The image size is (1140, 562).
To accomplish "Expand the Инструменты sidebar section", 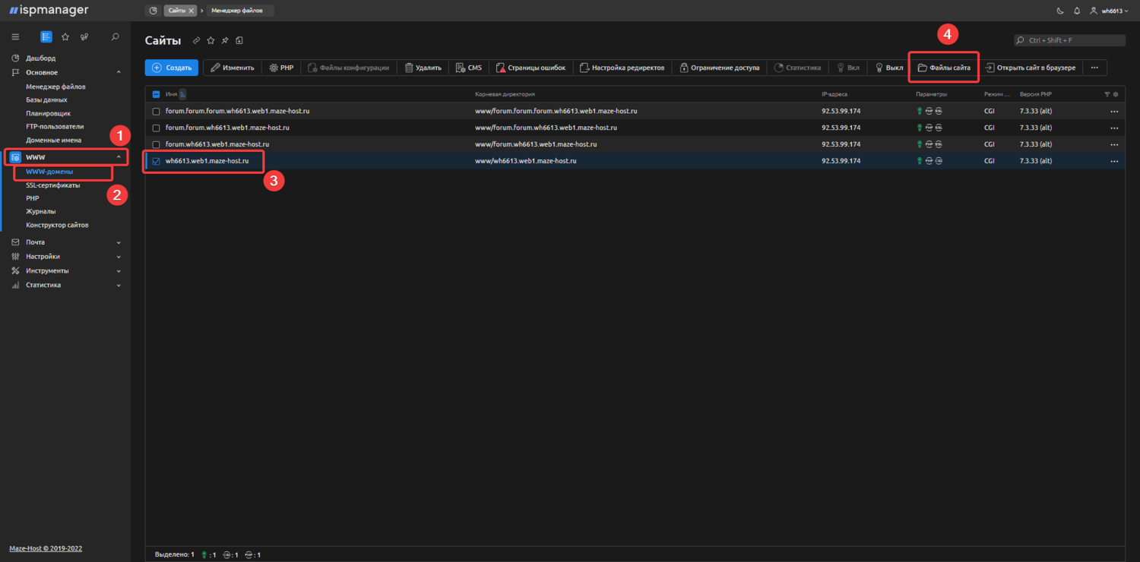I will coord(47,270).
